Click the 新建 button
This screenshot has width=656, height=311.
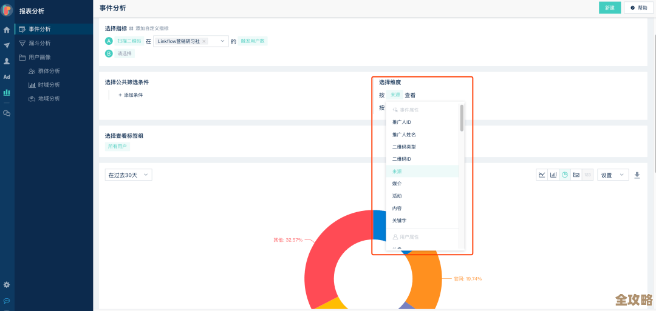coord(609,8)
